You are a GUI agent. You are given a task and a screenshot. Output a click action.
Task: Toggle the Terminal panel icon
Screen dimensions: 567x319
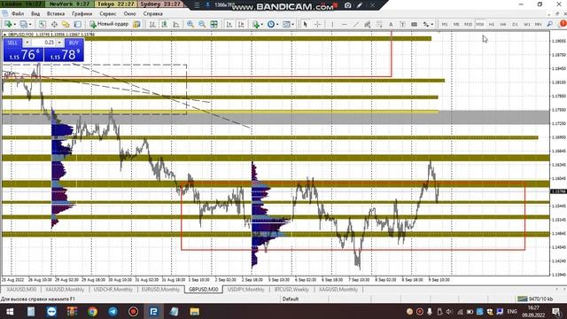click(x=77, y=24)
